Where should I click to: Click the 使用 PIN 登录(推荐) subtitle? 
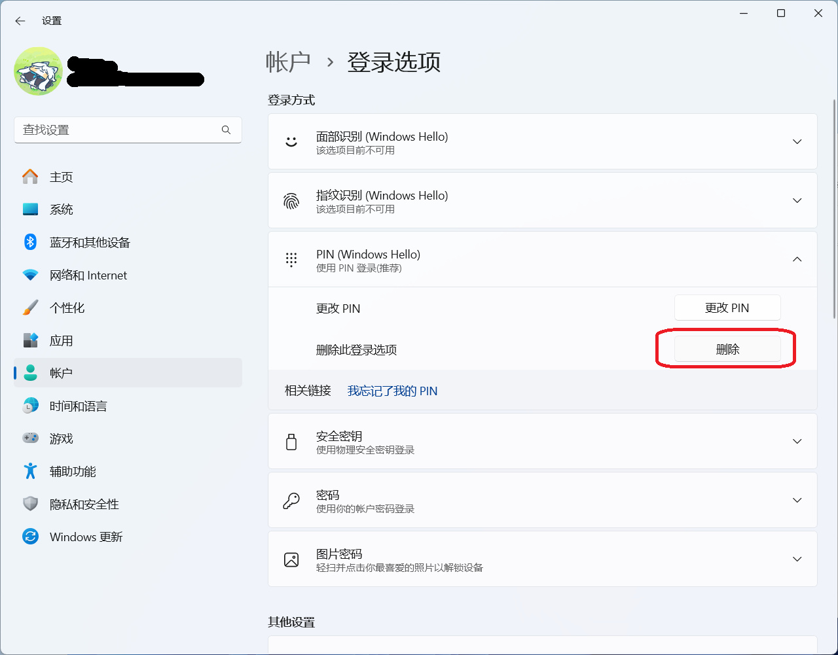(359, 268)
